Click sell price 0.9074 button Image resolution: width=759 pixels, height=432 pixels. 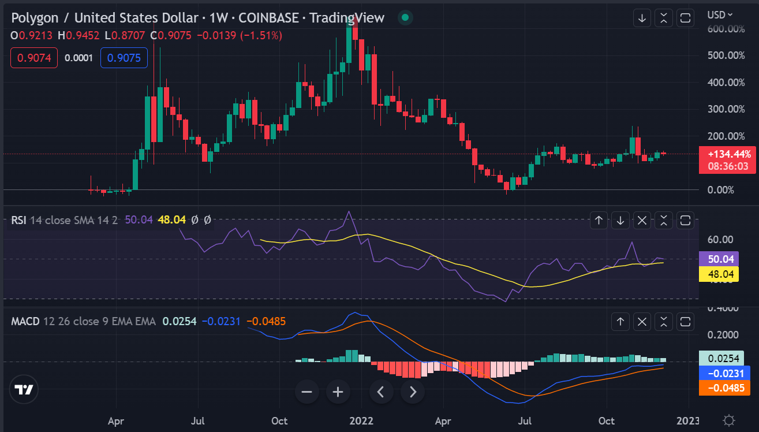pos(34,58)
